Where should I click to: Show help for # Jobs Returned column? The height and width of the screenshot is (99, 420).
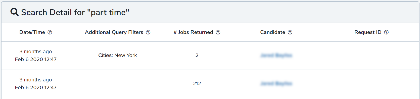[218, 32]
